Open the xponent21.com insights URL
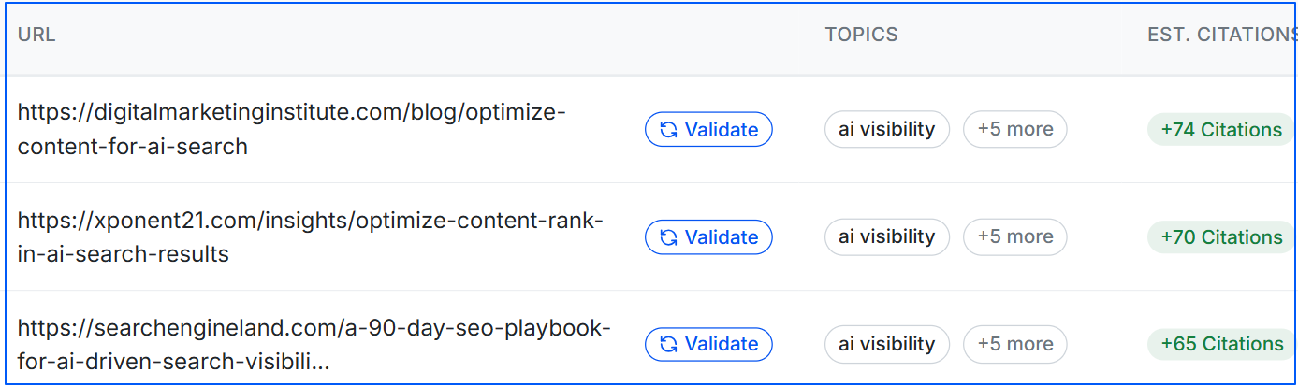1298x386 pixels. coord(310,237)
